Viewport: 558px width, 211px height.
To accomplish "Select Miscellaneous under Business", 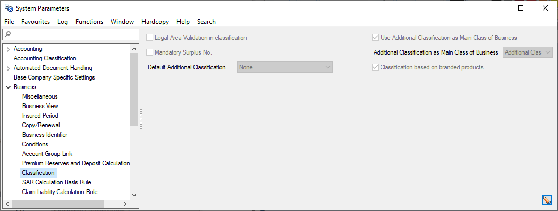I will point(40,96).
